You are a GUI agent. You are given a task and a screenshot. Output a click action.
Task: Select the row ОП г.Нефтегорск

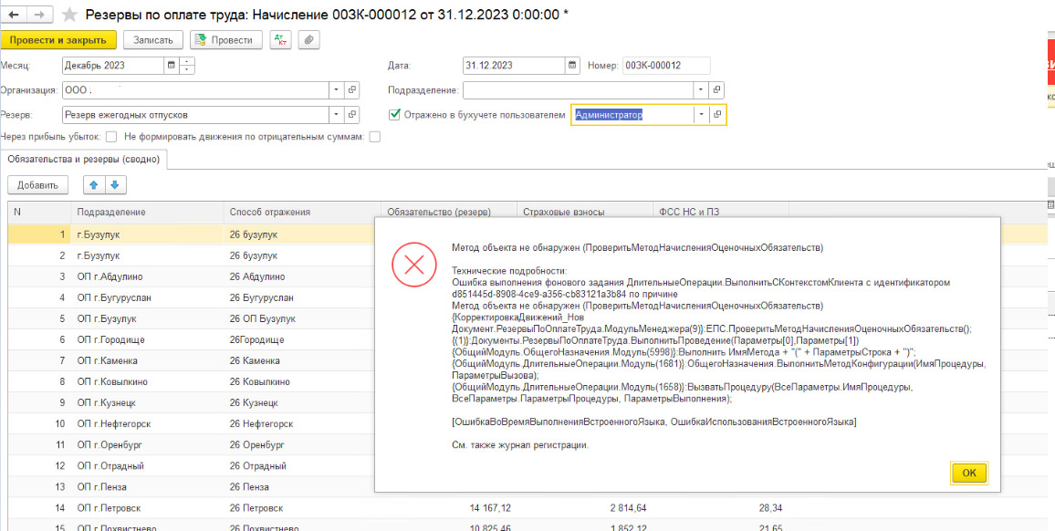click(x=191, y=424)
